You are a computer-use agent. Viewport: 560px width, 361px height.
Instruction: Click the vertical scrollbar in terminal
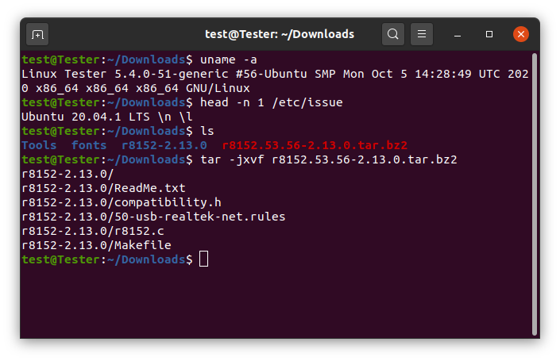click(x=535, y=194)
